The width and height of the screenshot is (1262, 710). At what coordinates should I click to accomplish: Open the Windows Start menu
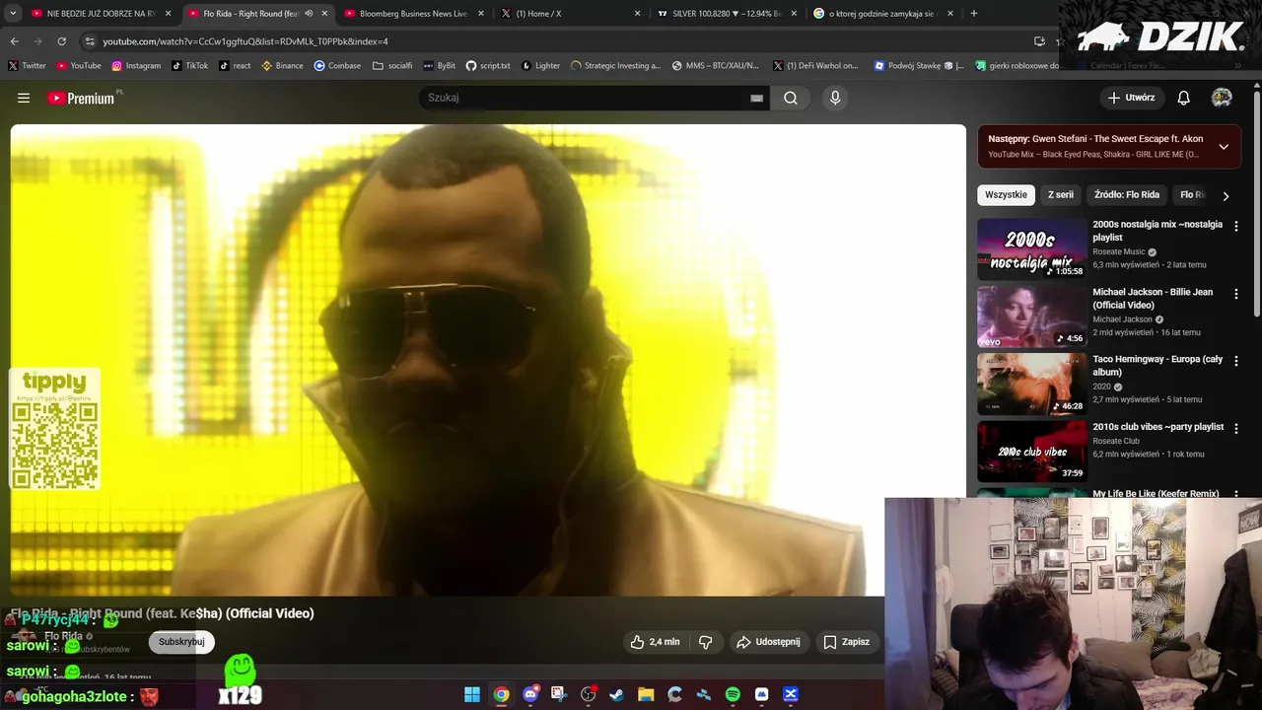[x=472, y=695]
